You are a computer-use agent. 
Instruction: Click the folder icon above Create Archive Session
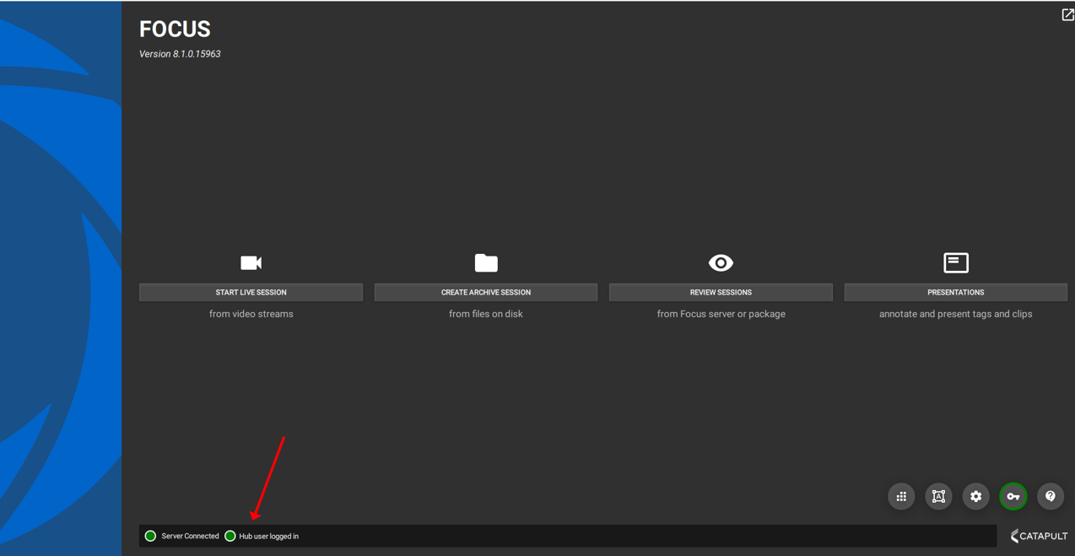click(x=486, y=262)
